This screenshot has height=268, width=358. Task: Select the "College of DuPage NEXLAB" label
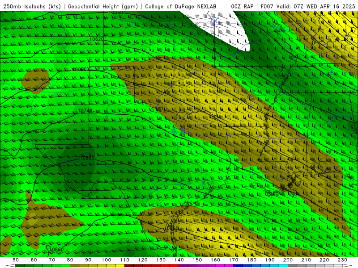pos(181,7)
